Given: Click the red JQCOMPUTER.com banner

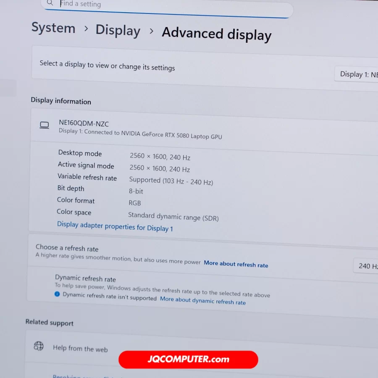Looking at the screenshot, I should (188, 360).
